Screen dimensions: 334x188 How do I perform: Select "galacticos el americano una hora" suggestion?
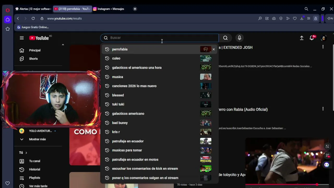(x=159, y=68)
